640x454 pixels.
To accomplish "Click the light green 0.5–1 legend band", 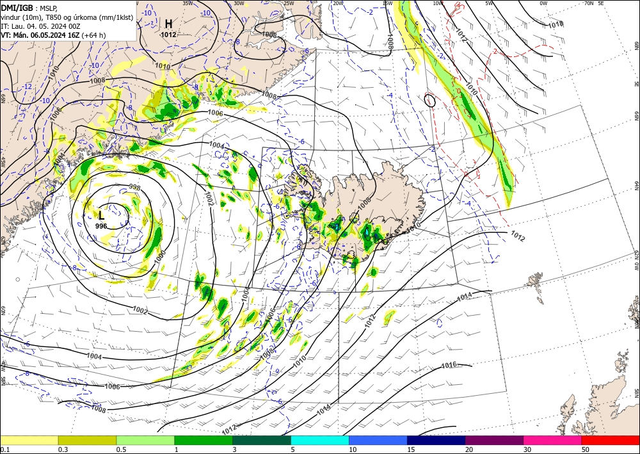I will pos(145,441).
